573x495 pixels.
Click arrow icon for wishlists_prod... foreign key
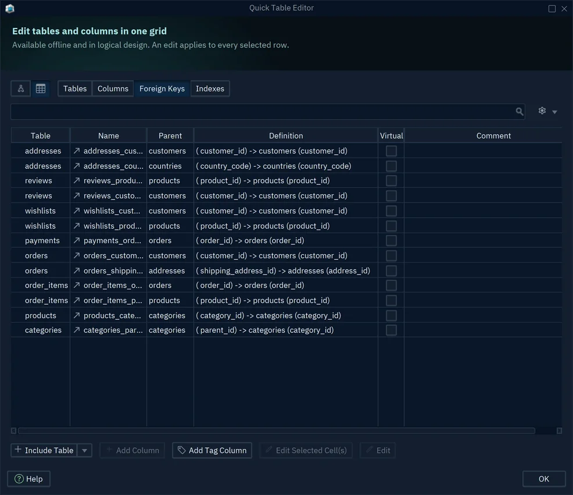click(76, 226)
